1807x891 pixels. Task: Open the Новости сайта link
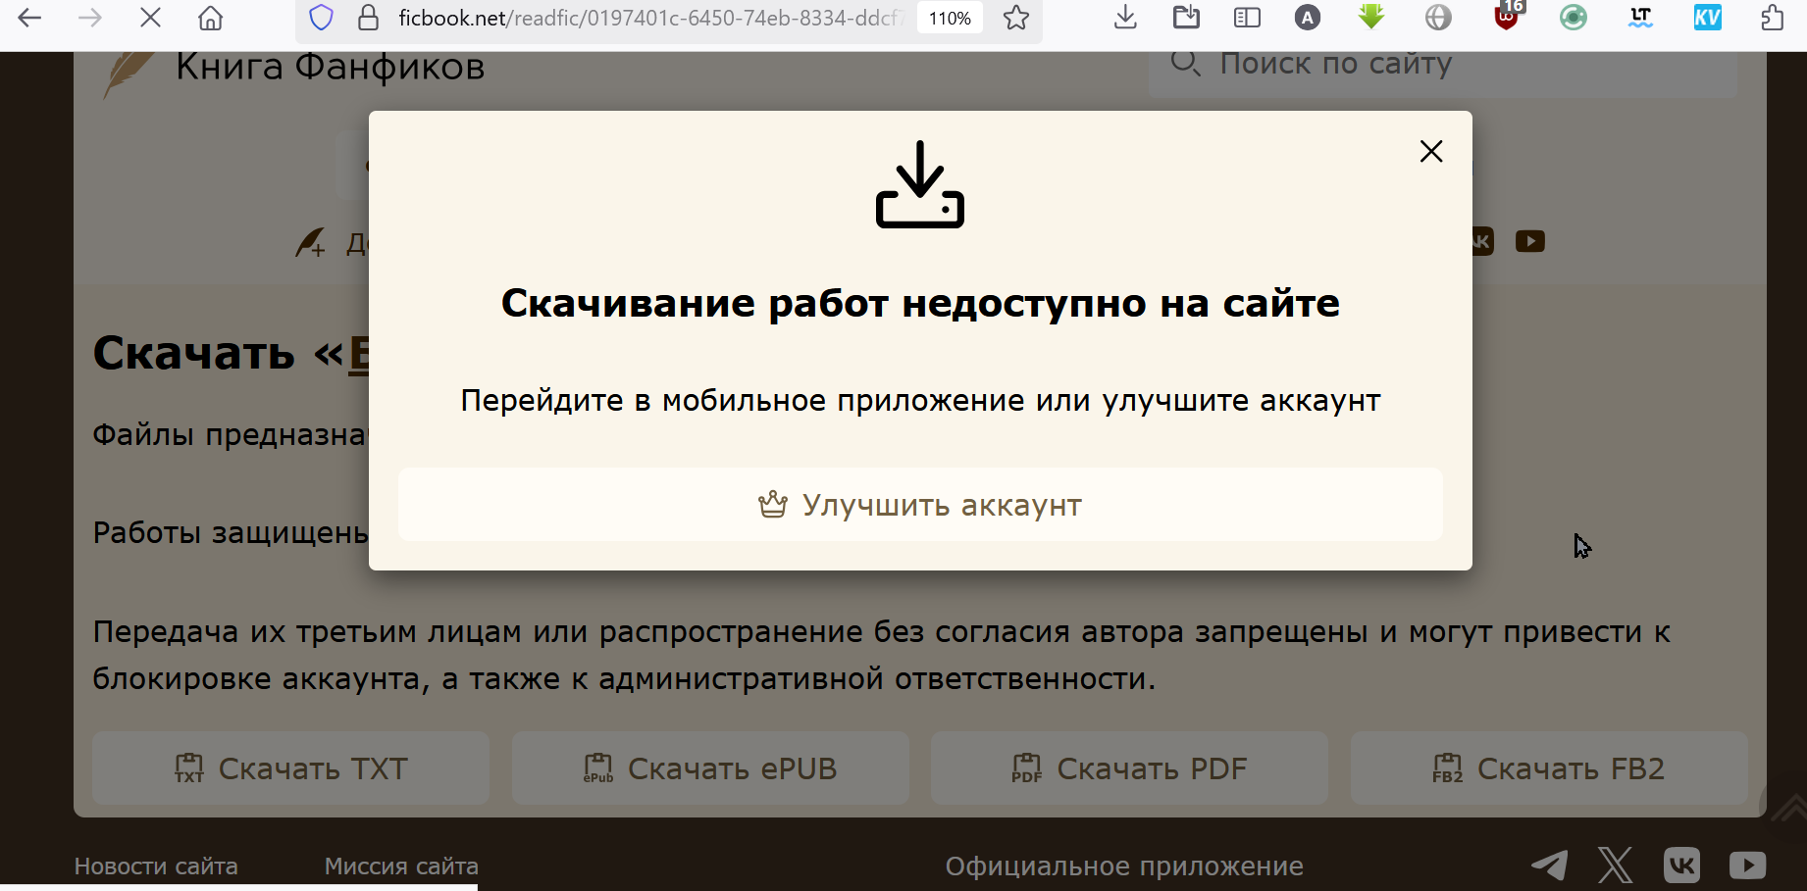[155, 866]
